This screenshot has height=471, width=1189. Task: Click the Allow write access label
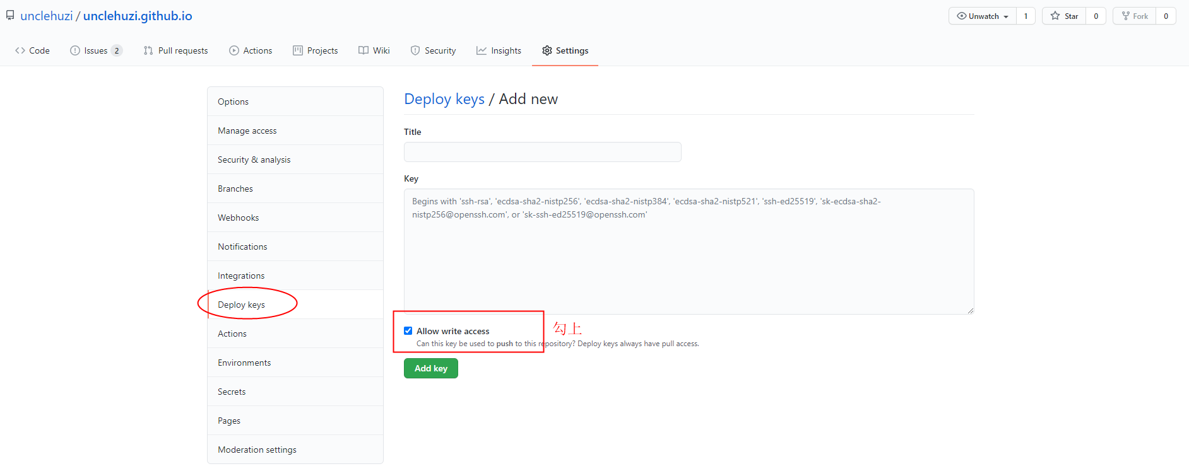[453, 331]
